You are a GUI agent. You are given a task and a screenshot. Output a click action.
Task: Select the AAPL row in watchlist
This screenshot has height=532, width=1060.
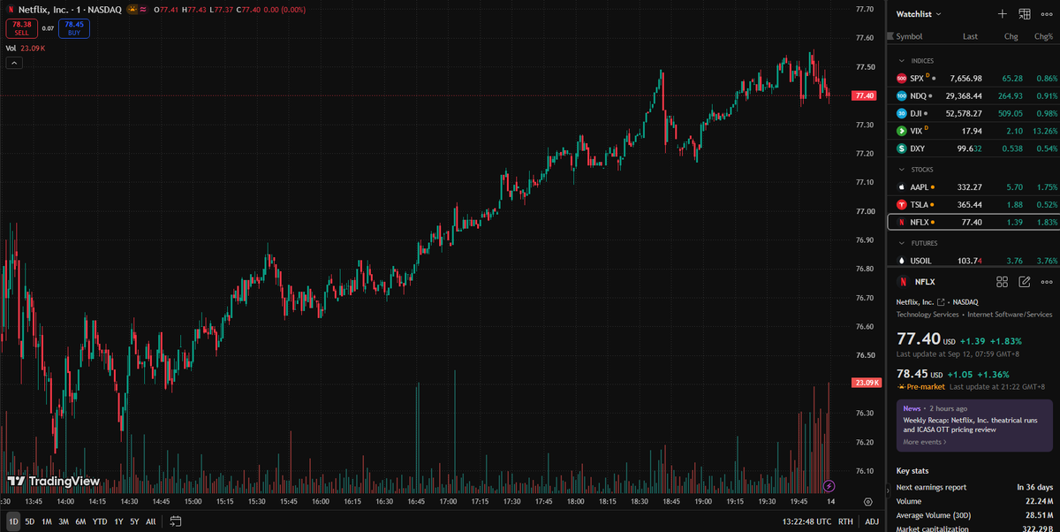(973, 187)
